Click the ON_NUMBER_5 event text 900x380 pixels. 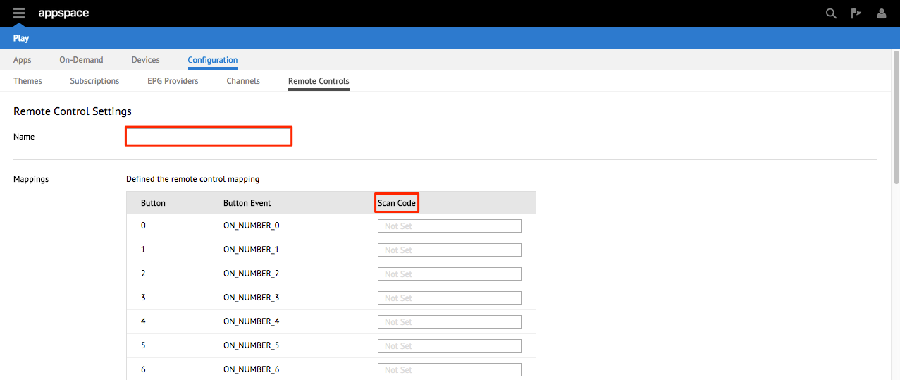click(x=252, y=345)
